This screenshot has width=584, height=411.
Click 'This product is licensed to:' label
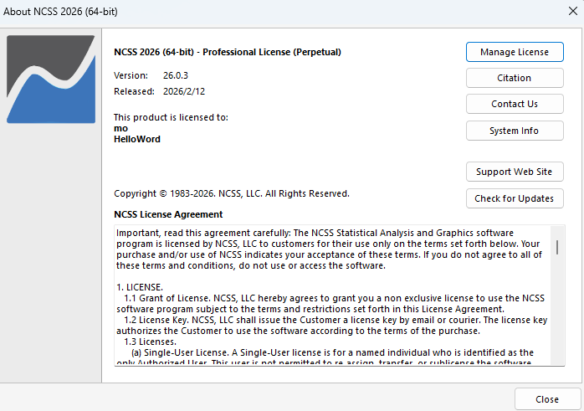tap(171, 117)
